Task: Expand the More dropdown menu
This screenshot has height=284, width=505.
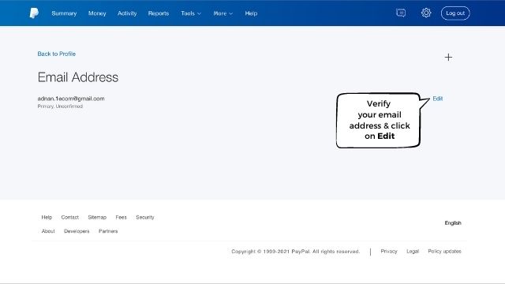Action: pyautogui.click(x=223, y=13)
